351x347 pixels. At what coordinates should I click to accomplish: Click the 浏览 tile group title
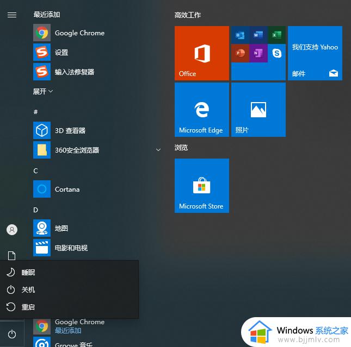click(x=181, y=148)
